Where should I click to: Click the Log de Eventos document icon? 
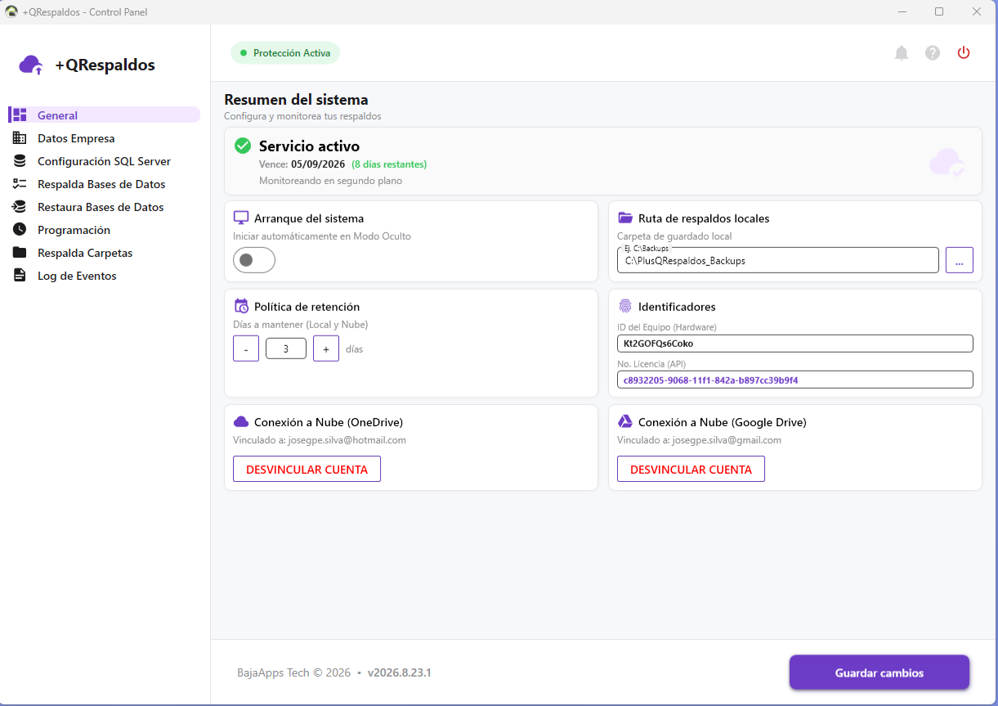pos(20,276)
